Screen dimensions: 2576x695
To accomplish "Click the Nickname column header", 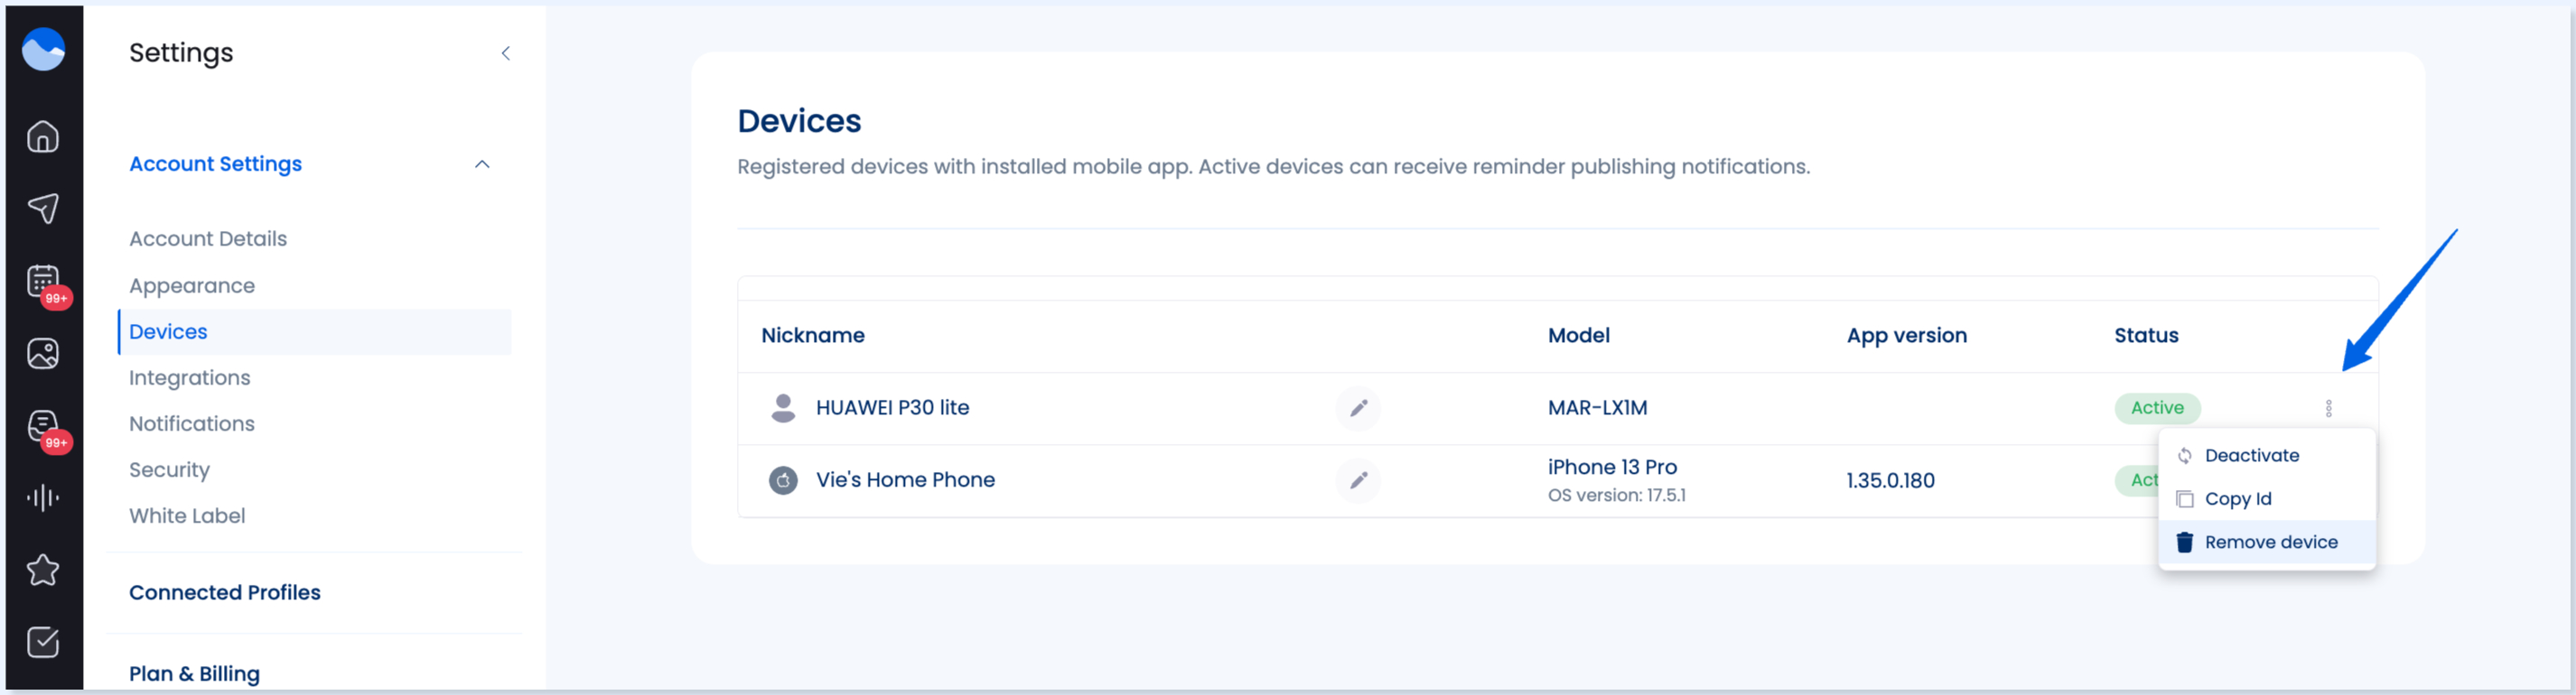I will (x=813, y=336).
